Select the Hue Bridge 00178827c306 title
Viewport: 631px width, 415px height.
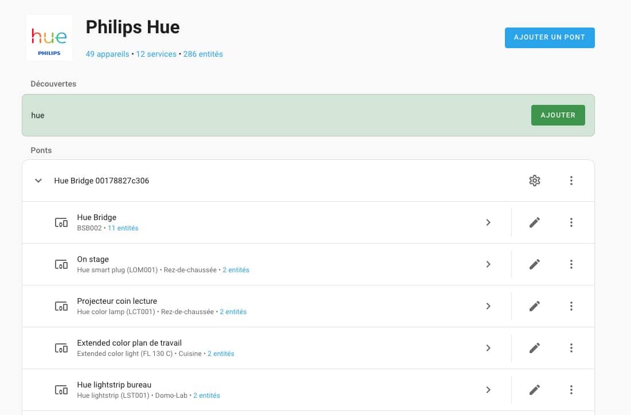101,181
